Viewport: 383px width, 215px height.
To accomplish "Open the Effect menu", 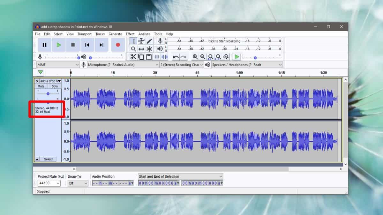I will (130, 34).
